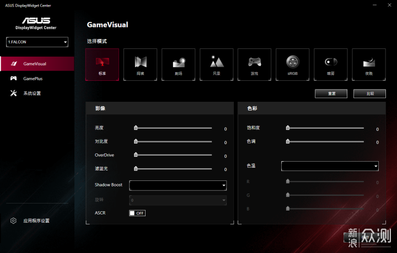Image resolution: width=397 pixels, height=253 pixels.
Task: Open the disabled 旋转 (rotation) dropdown
Action: [x=178, y=200]
